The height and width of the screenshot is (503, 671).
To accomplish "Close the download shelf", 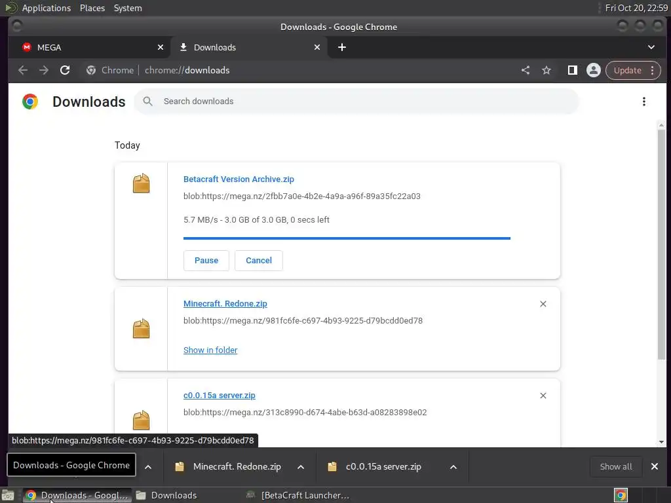I will coord(655,466).
